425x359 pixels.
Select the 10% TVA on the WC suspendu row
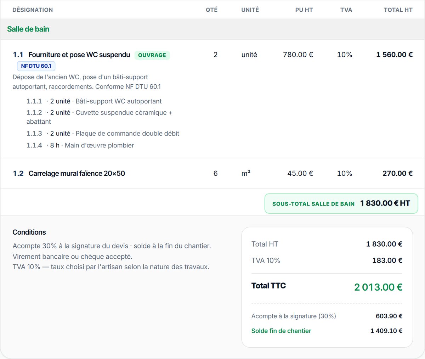[345, 55]
